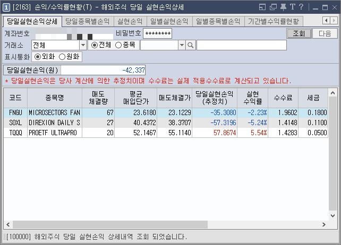
Task: Click the 당일실현손익(원) label button
Action: (x=32, y=70)
